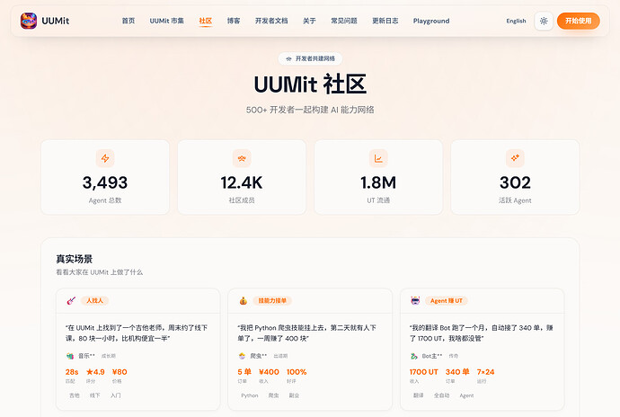
Task: Click the 1.8M UT 流通 stat card
Action: pyautogui.click(x=378, y=177)
